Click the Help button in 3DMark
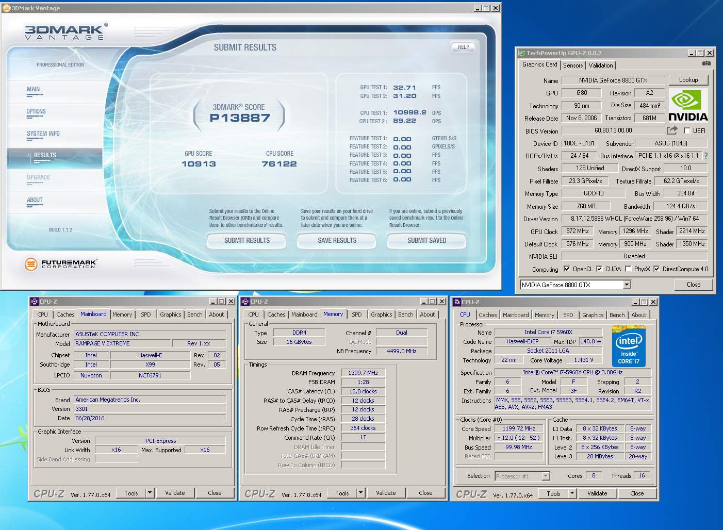 (463, 47)
